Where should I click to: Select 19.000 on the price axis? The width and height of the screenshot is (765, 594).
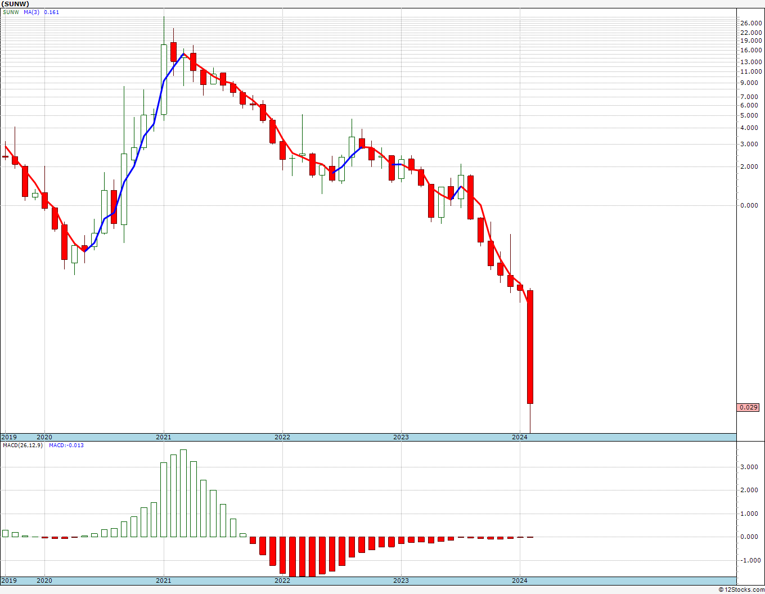pos(751,40)
